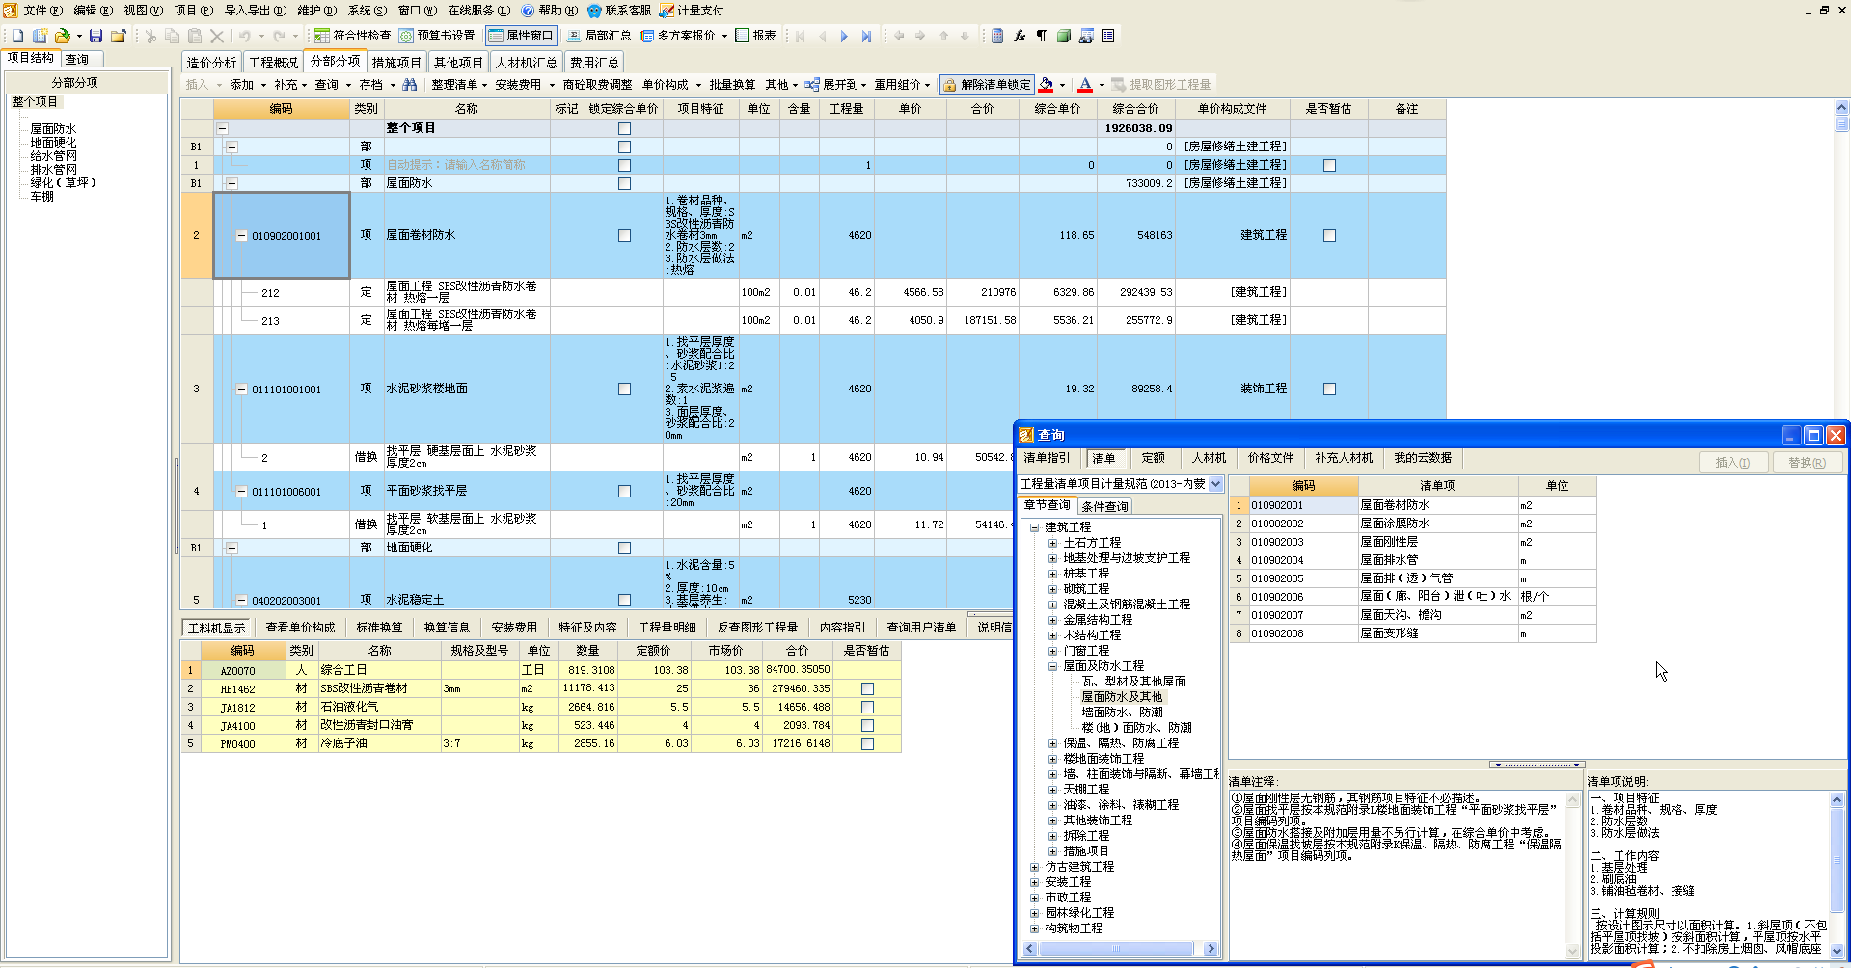
Task: Click main table vertical scrollbar up arrow
Action: 1841,108
